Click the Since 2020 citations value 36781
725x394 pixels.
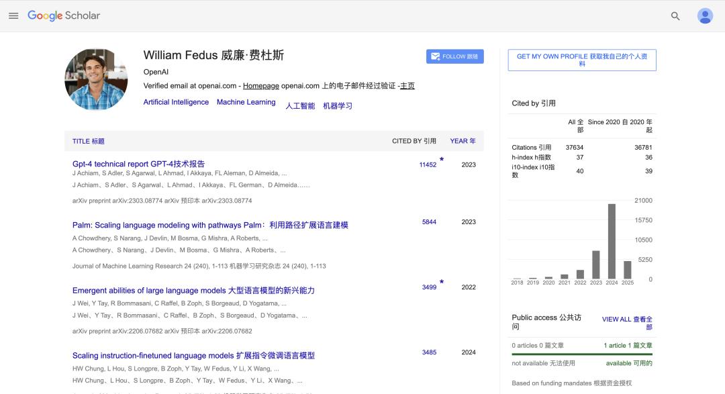click(643, 148)
